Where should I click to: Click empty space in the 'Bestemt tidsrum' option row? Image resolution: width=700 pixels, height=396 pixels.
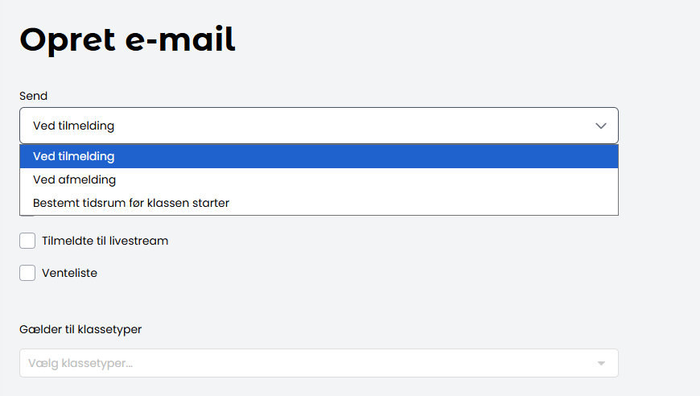point(443,203)
